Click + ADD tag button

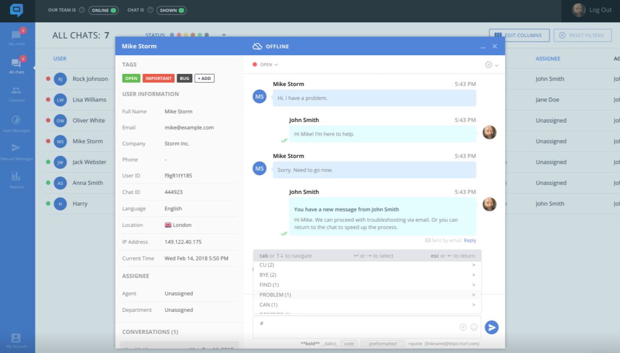(x=204, y=78)
